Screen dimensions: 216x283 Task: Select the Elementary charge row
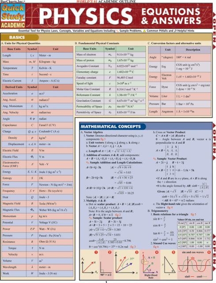tap(110, 72)
